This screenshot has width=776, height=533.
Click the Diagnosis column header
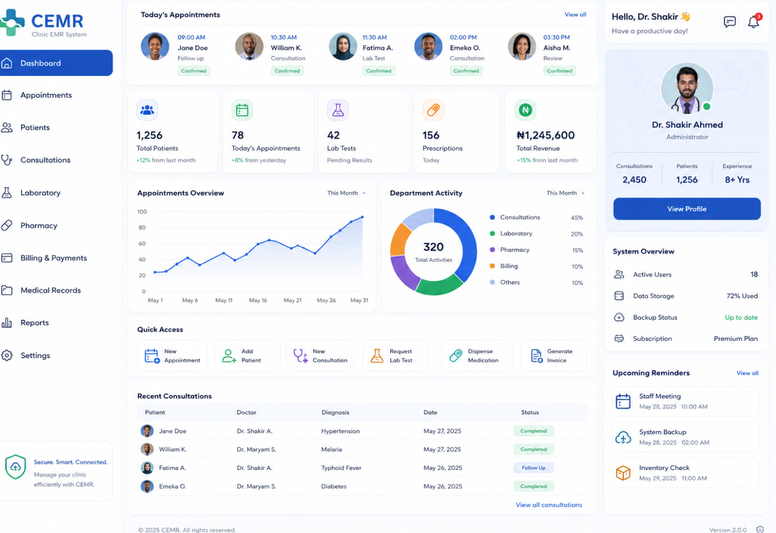pyautogui.click(x=335, y=412)
